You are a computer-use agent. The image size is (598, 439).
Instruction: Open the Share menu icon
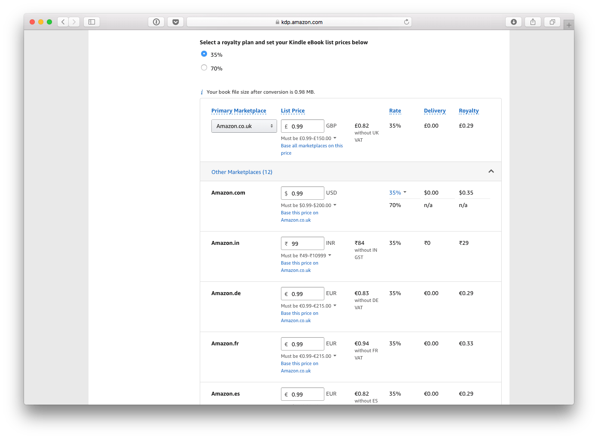[x=533, y=22]
